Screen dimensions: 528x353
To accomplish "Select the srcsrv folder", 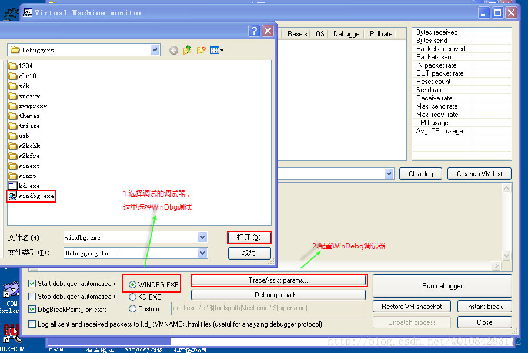I will pyautogui.click(x=24, y=96).
